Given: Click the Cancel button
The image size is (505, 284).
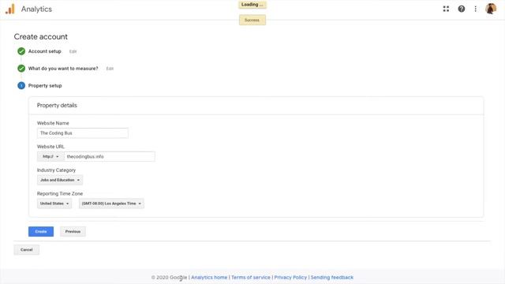Looking at the screenshot, I should pos(26,250).
